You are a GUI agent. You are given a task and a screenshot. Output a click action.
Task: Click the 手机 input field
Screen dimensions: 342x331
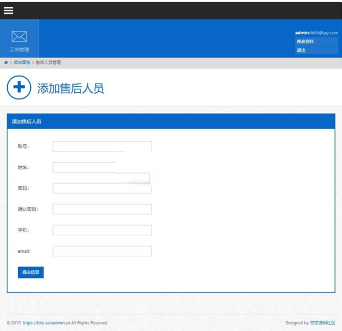coord(102,230)
